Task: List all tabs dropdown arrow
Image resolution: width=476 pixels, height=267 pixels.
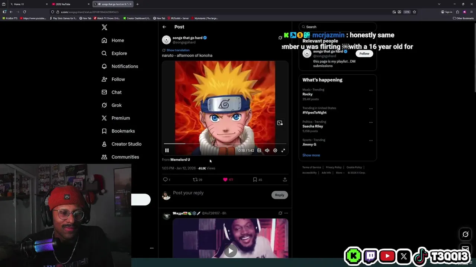Action: coord(439,4)
